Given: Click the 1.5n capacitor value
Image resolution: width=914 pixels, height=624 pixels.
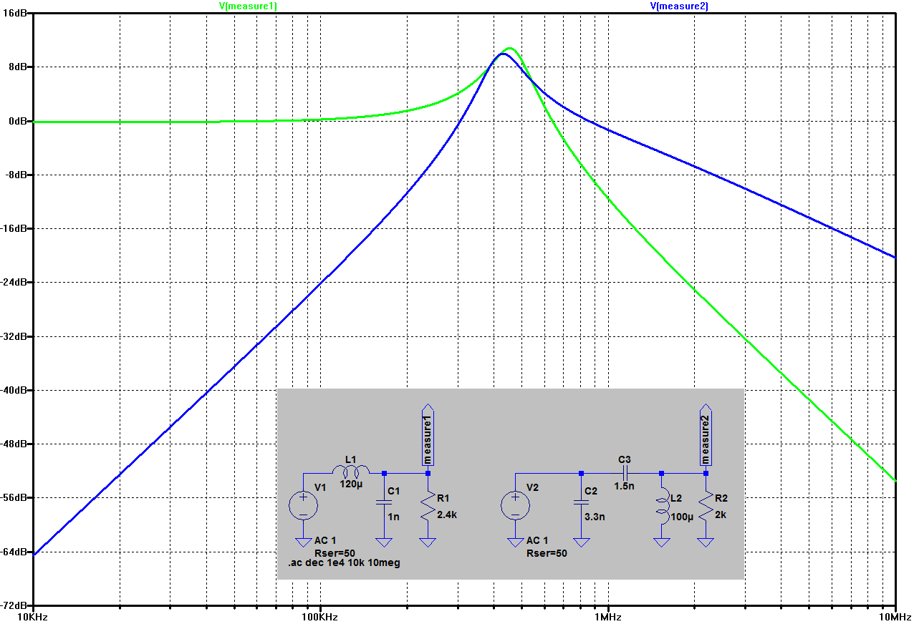Looking at the screenshot, I should point(624,486).
